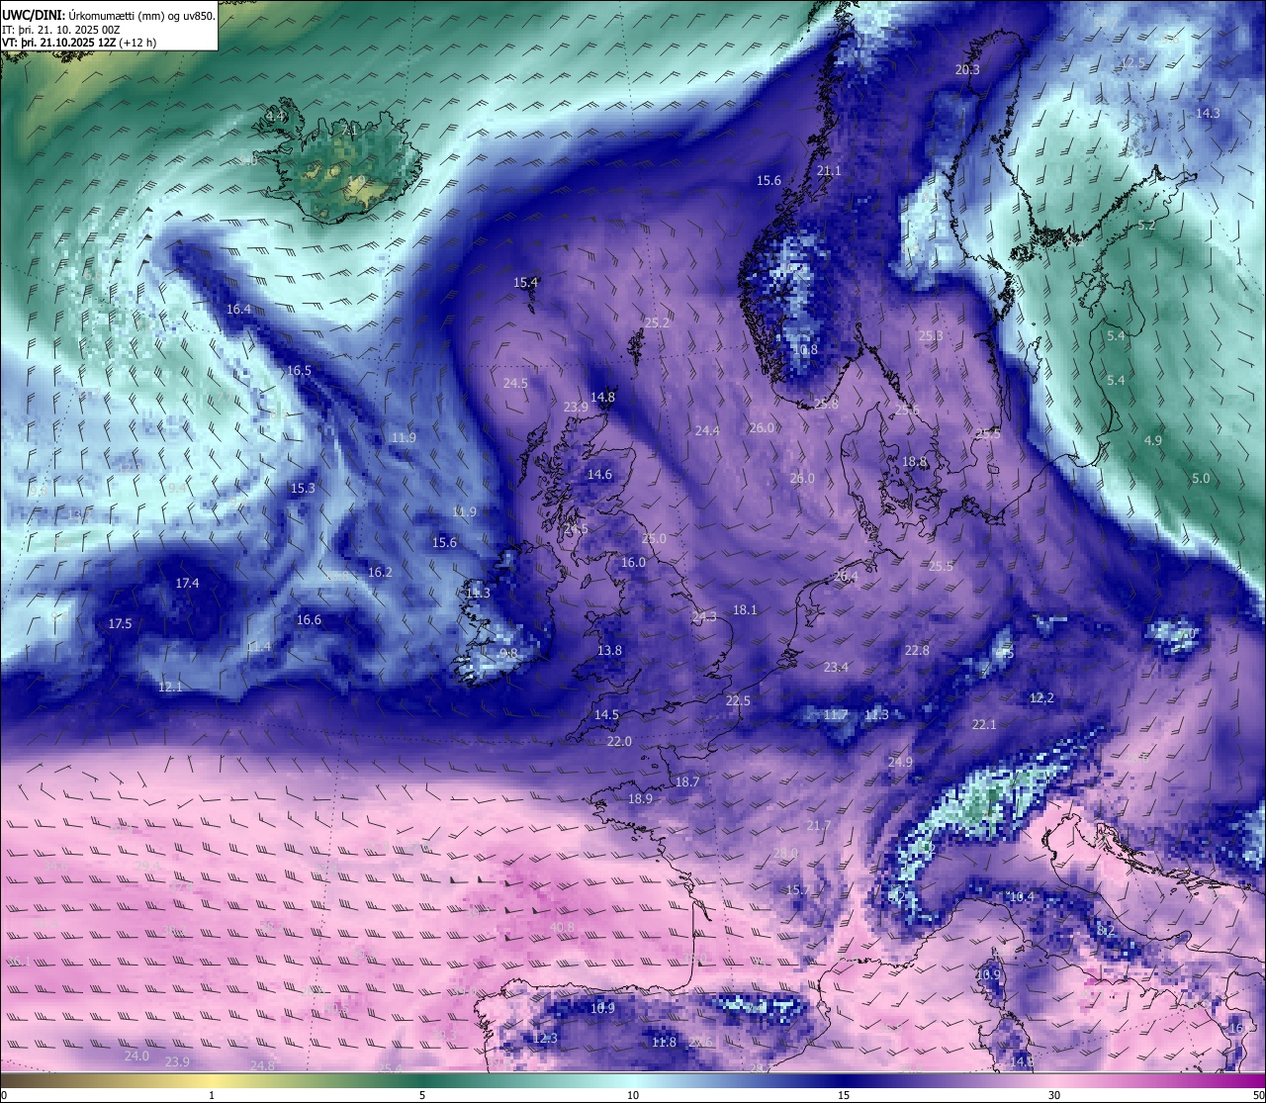Click the 5.0 value label
Viewport: 1266px width, 1103px height.
(1201, 479)
